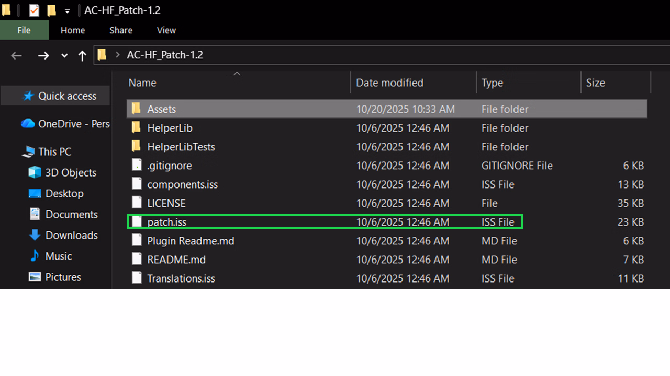Viewport: 670px width, 376px height.
Task: Open the File ribbon tab
Action: 24,30
